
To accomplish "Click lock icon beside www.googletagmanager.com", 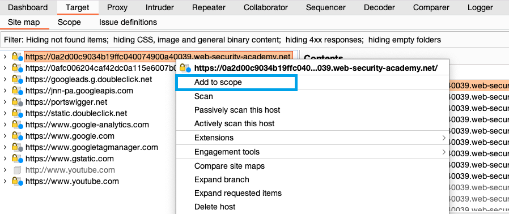I will [x=17, y=147].
